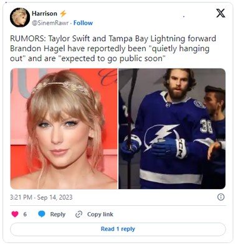The width and height of the screenshot is (238, 245).
Task: Like the tweet with the pink heart icon
Action: point(15,214)
